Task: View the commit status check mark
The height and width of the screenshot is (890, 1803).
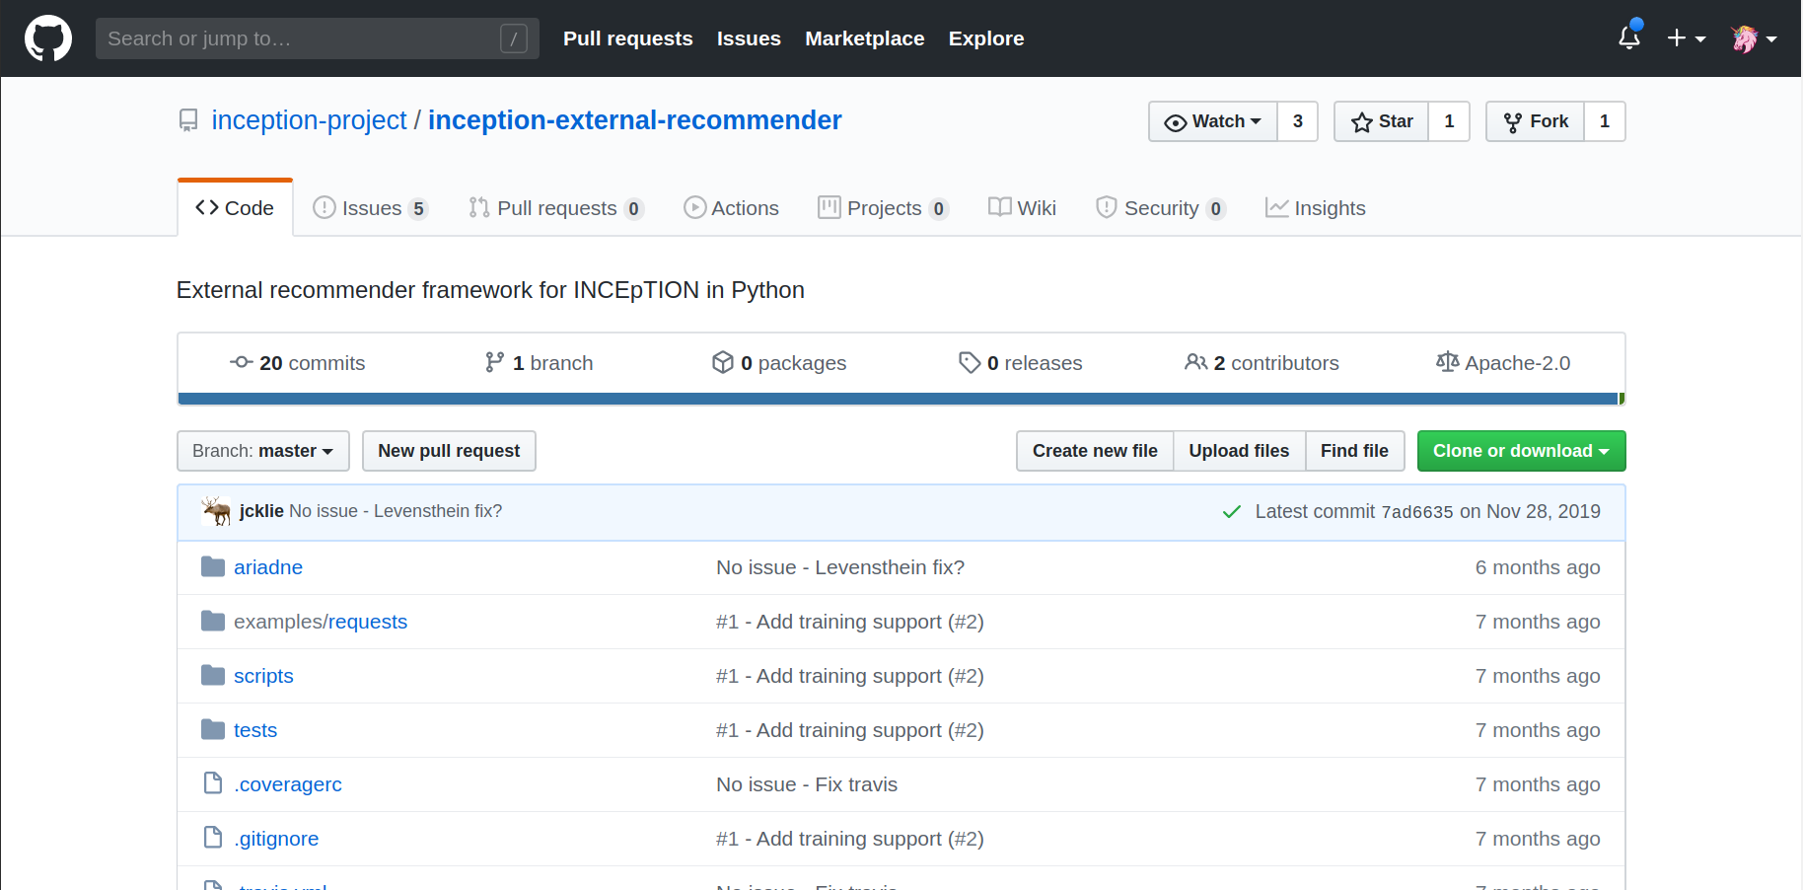Action: (x=1232, y=511)
